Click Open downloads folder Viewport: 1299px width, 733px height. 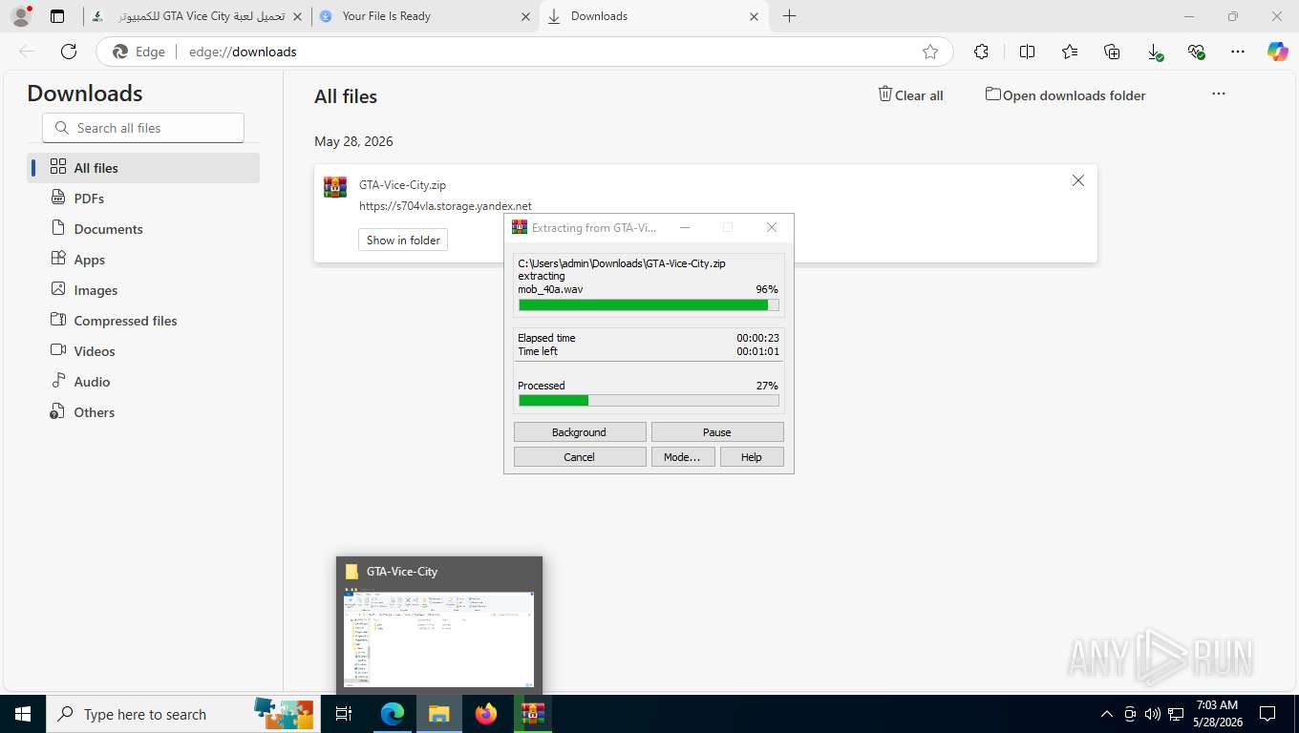coord(1066,95)
